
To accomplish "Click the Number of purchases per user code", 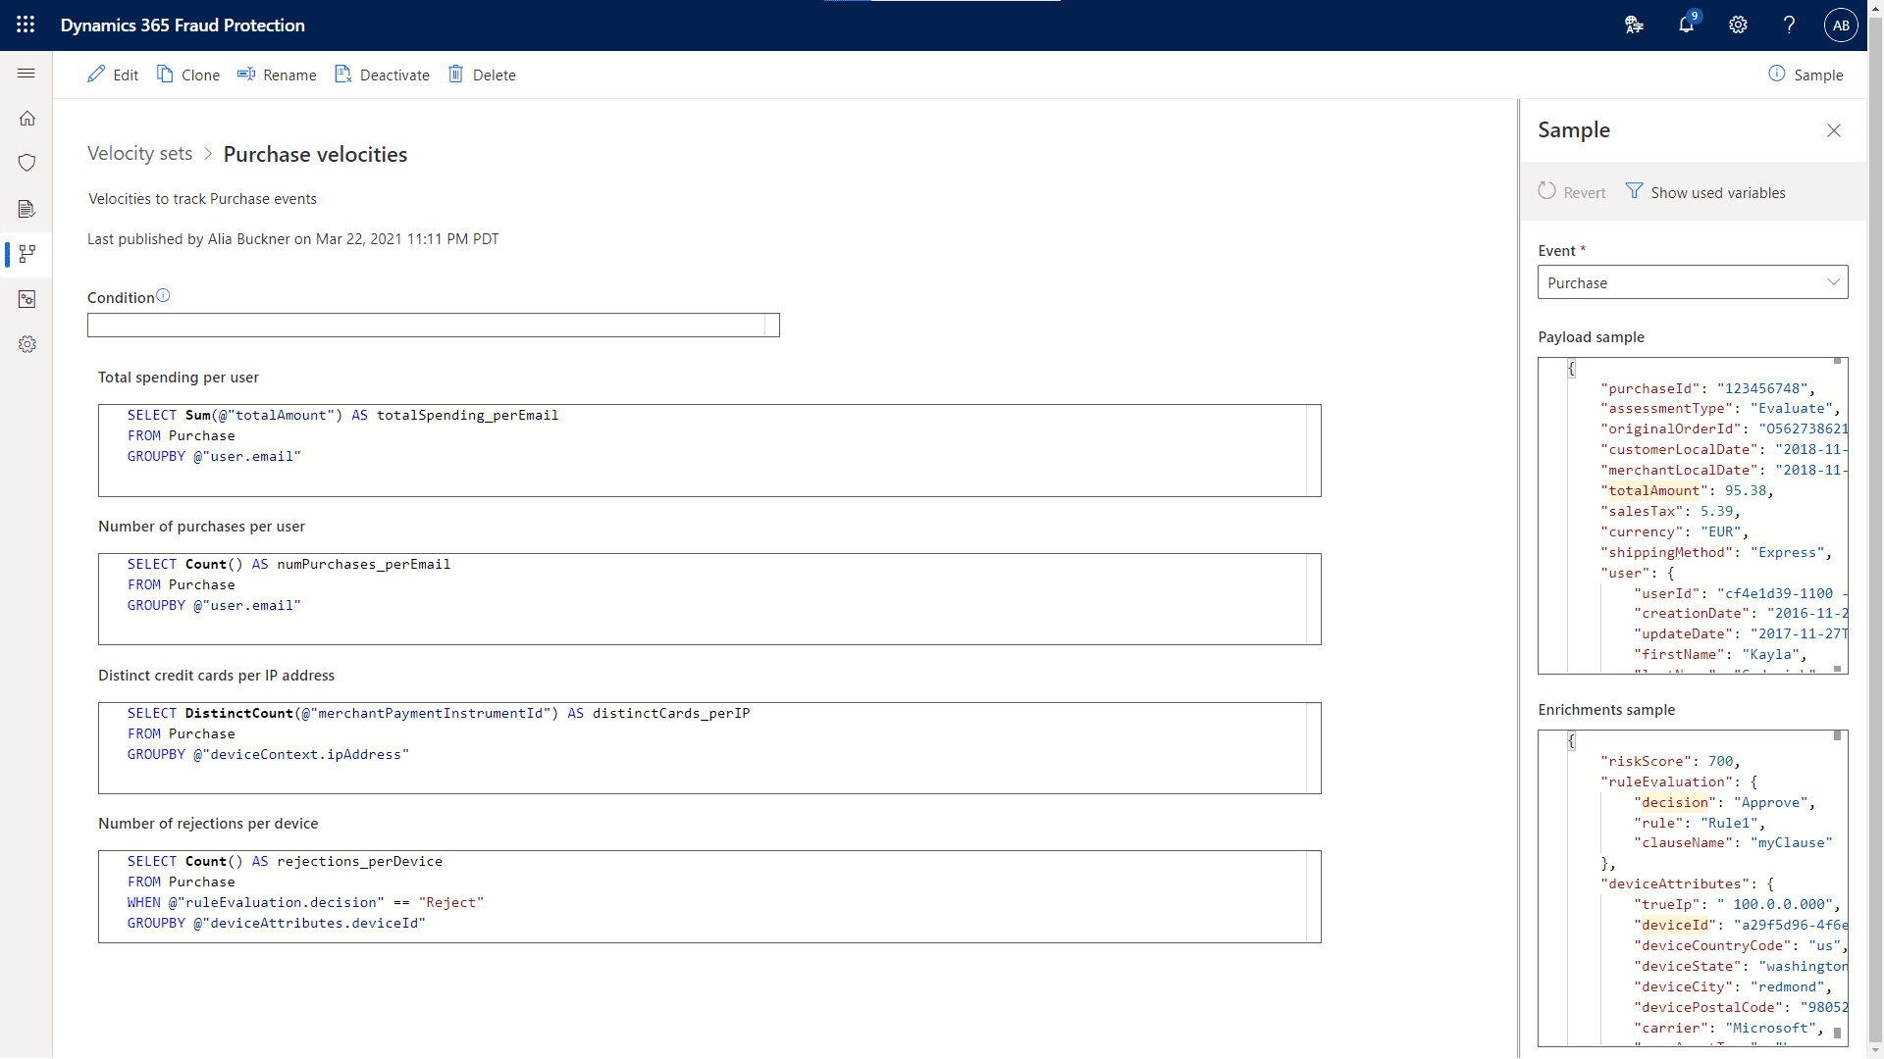I will (709, 599).
